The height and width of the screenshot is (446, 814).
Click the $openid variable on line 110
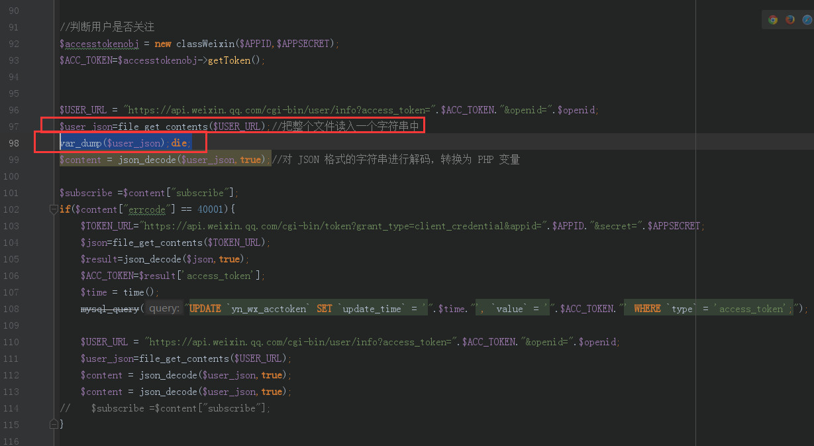[598, 342]
